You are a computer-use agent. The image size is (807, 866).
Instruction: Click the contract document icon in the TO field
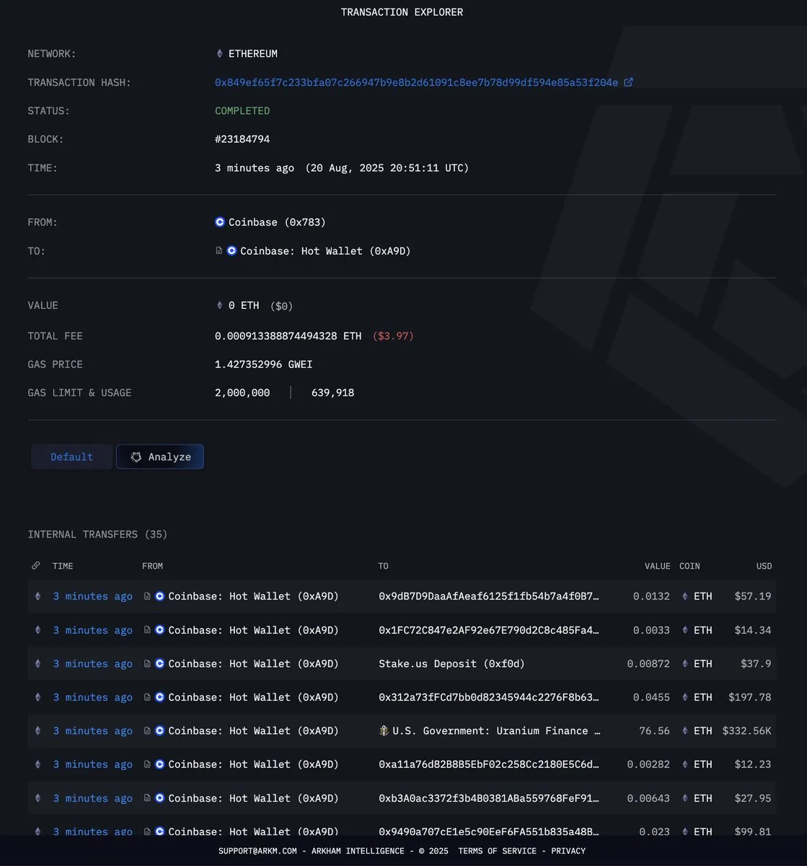pyautogui.click(x=219, y=251)
